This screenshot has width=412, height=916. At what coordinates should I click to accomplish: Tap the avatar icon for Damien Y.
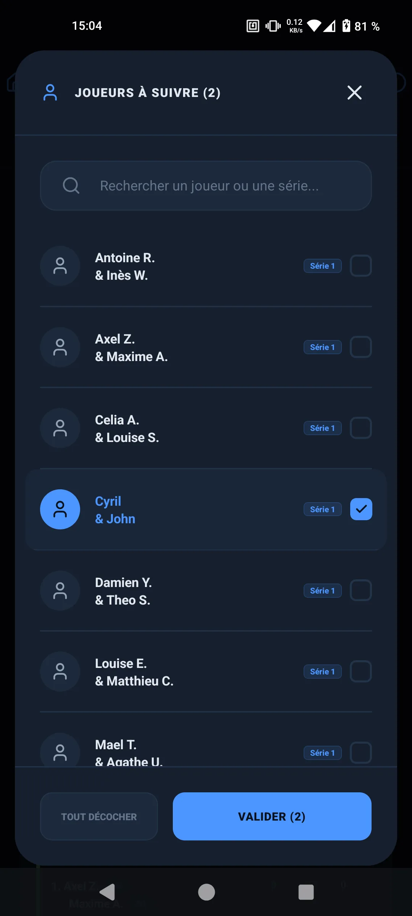(x=60, y=590)
